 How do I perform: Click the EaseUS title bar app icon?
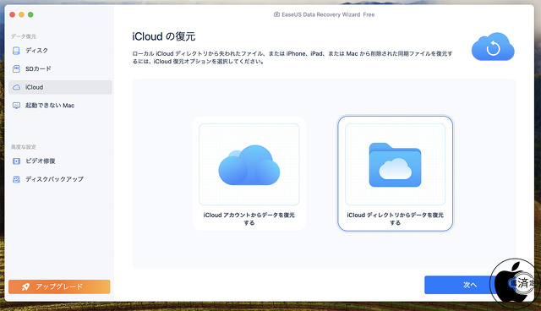(x=276, y=14)
